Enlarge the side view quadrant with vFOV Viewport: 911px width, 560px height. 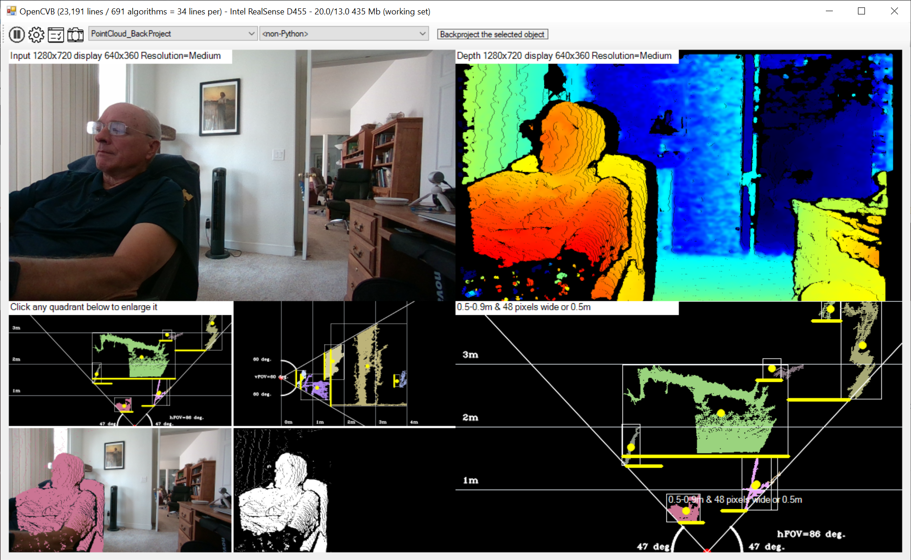[344, 364]
